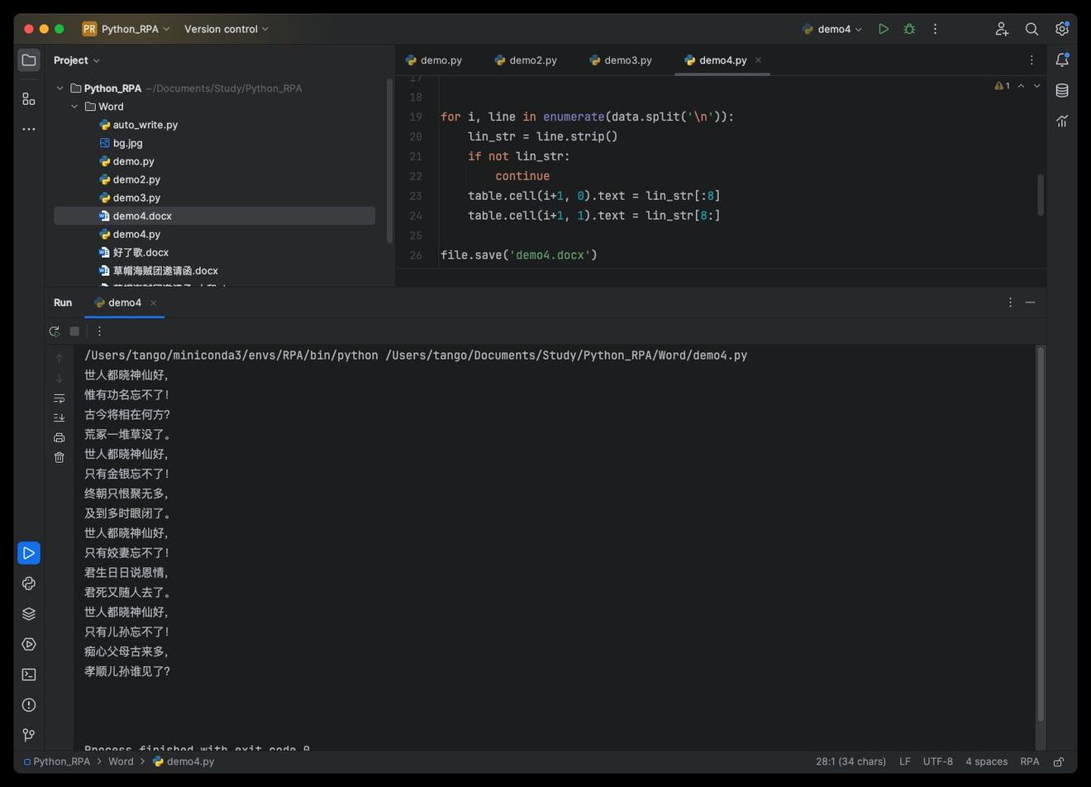Debug demo4 with the bug icon
The height and width of the screenshot is (787, 1091).
pos(909,29)
